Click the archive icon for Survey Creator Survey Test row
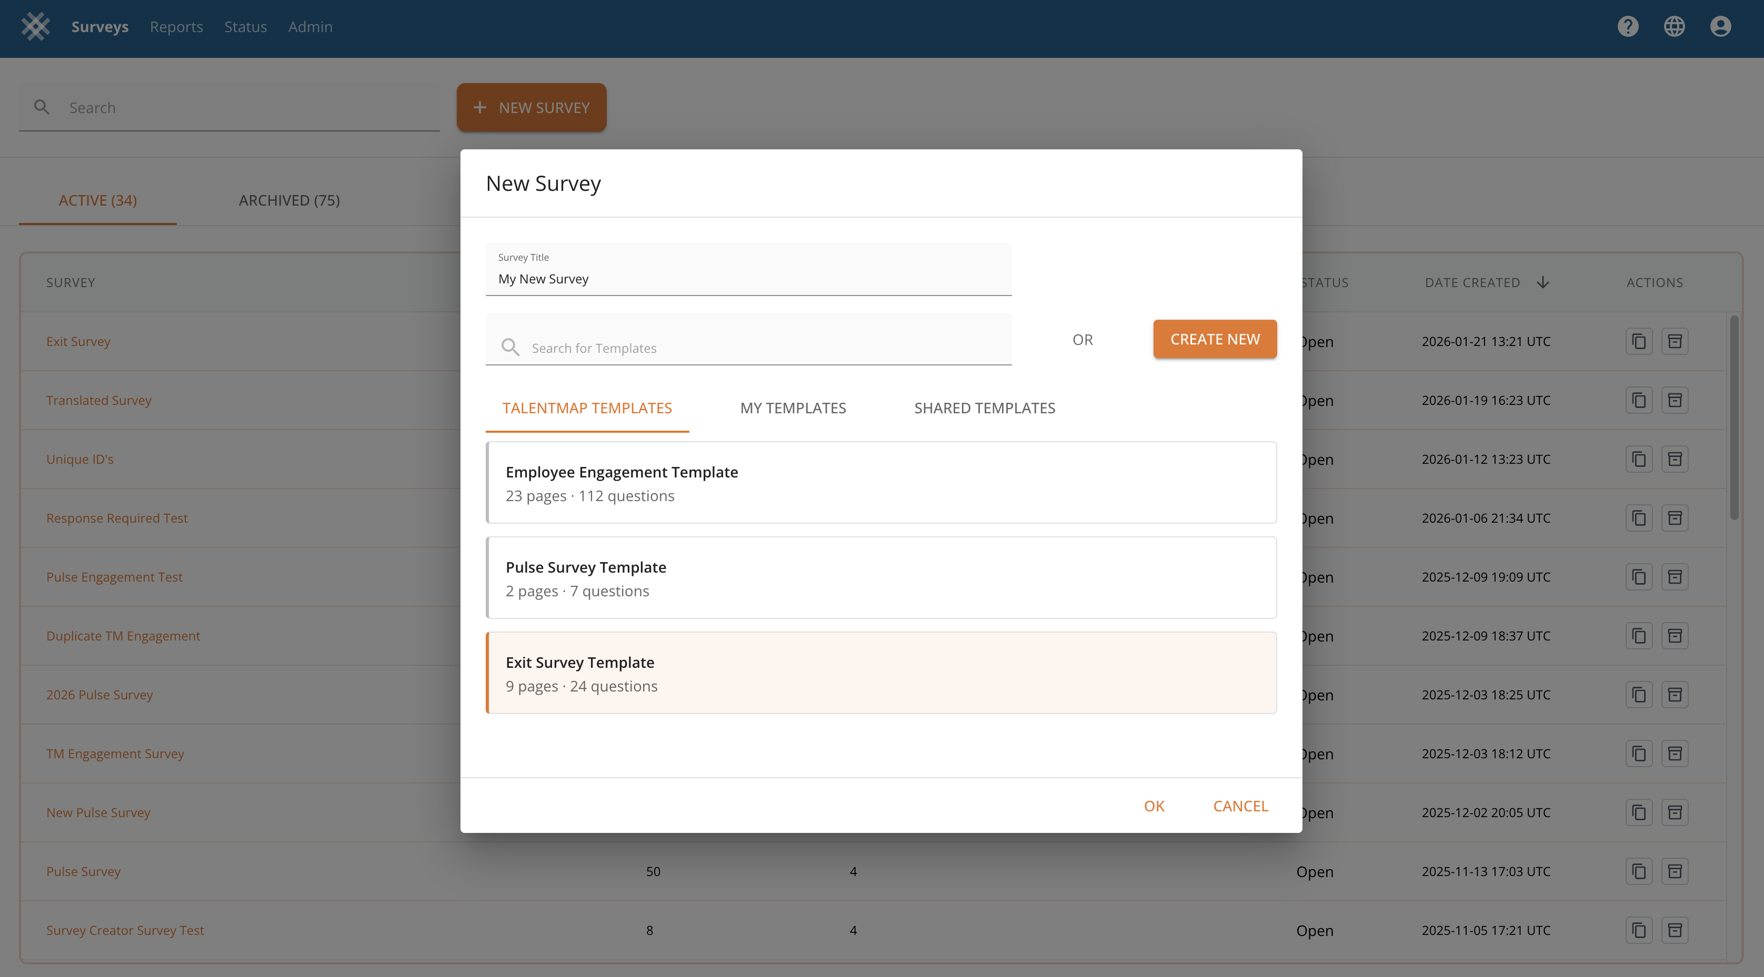1764x977 pixels. [x=1675, y=931]
